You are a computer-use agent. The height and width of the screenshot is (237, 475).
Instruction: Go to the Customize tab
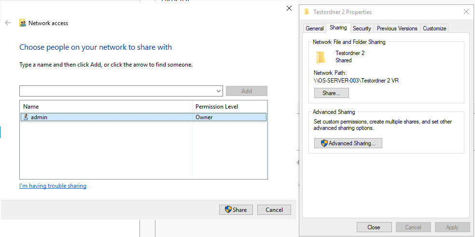(434, 28)
